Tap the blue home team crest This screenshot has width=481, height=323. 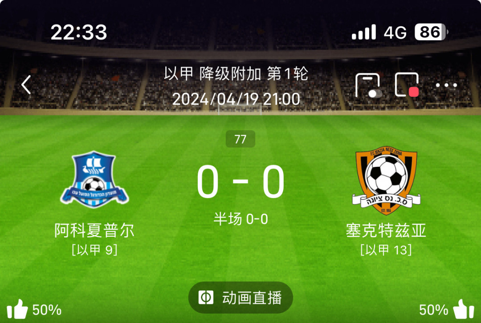[x=94, y=180]
